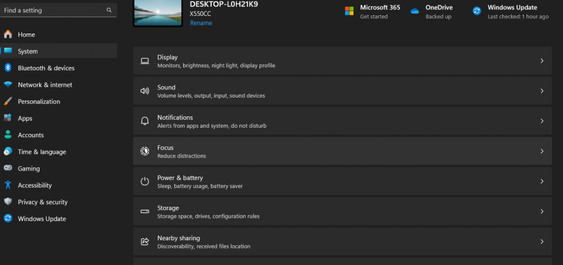Open Windows Update in sidebar
563x265 pixels.
(x=58, y=218)
